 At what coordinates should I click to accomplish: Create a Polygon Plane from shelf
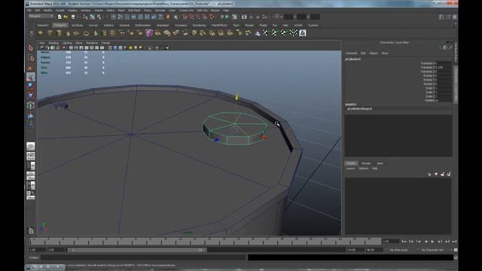coord(77,33)
